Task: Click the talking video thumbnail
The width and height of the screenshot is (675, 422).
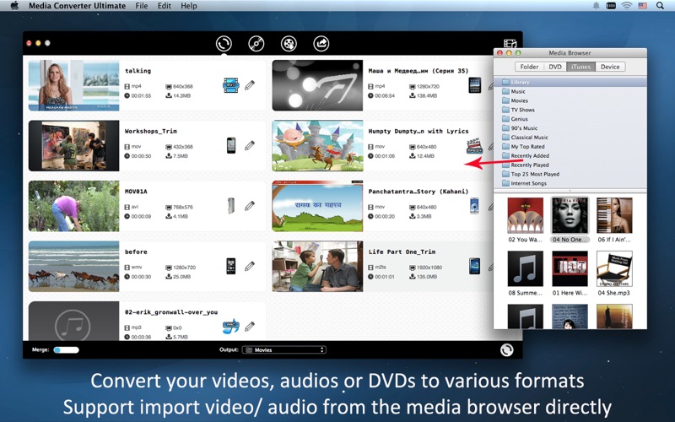Action: (73, 85)
